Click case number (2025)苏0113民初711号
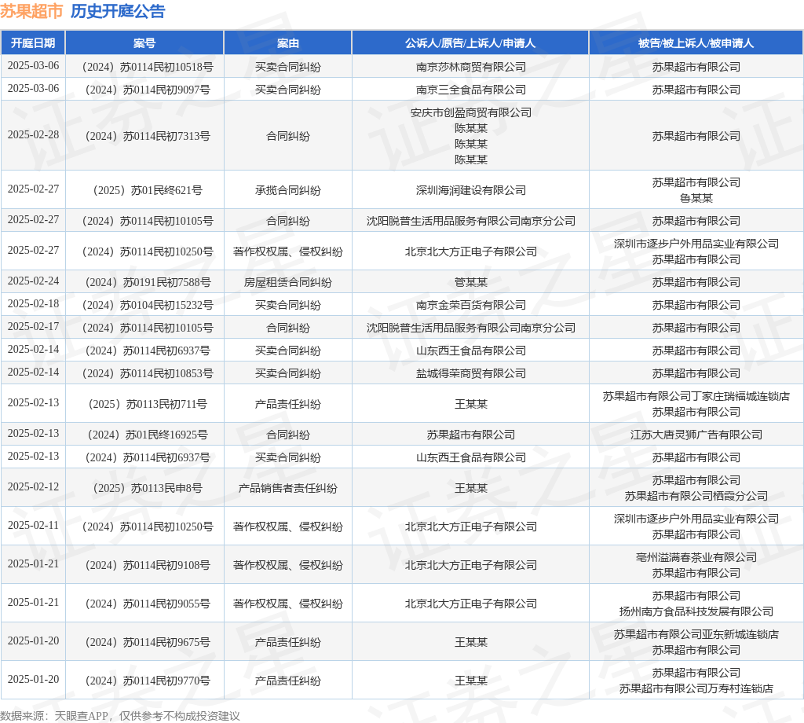The image size is (804, 723). pyautogui.click(x=147, y=405)
